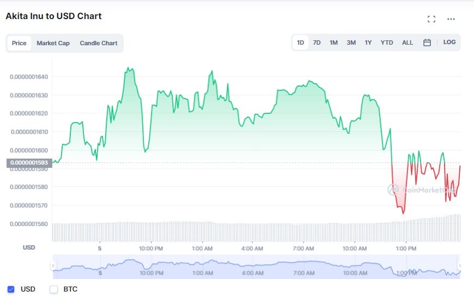
Task: Select the YTD time range
Action: click(x=387, y=43)
